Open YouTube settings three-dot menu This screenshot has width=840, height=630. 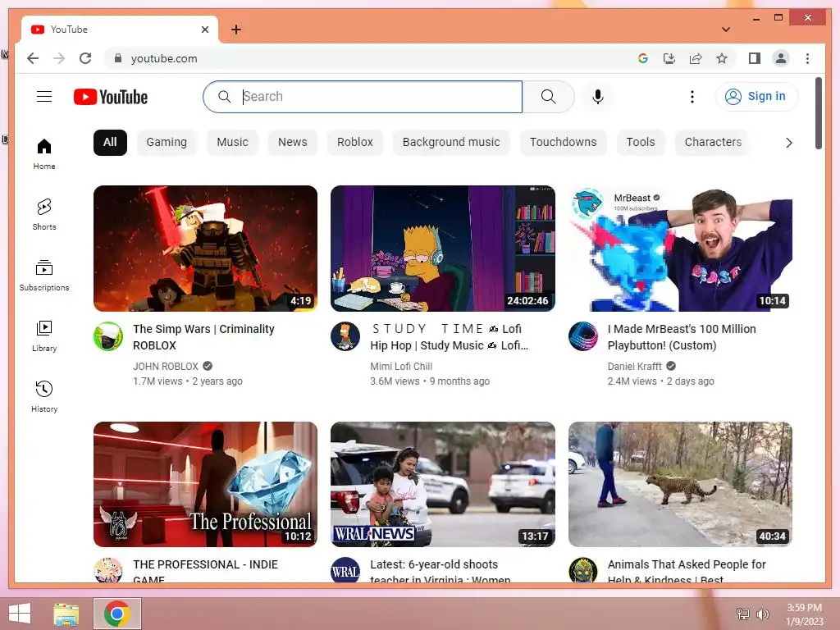click(692, 97)
